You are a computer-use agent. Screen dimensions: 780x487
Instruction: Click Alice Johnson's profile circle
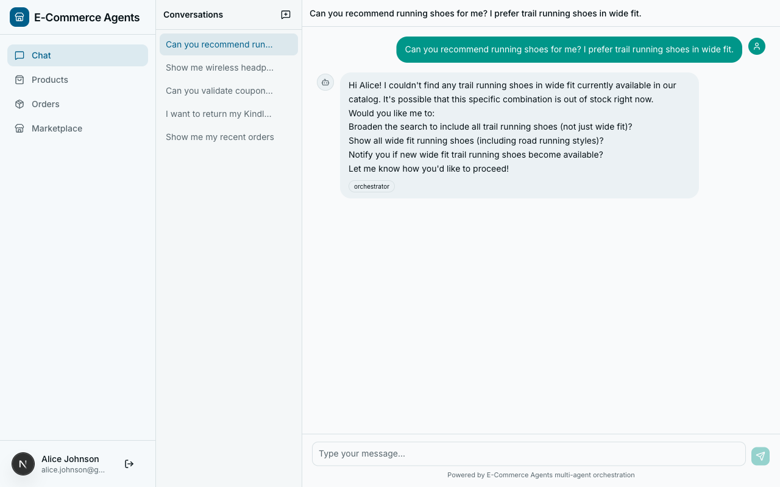pos(23,463)
